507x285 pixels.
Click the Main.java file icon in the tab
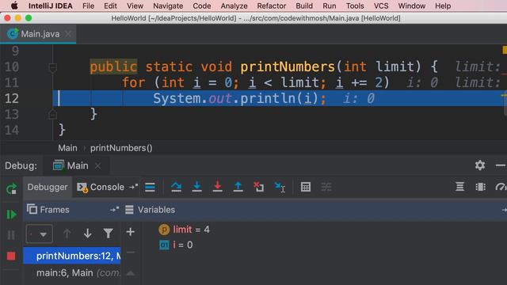(13, 33)
